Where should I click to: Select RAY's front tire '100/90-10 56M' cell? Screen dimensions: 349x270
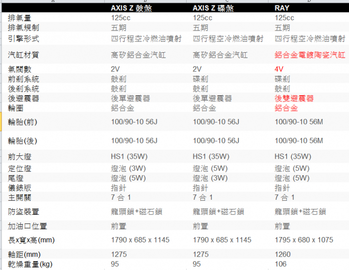point(299,122)
